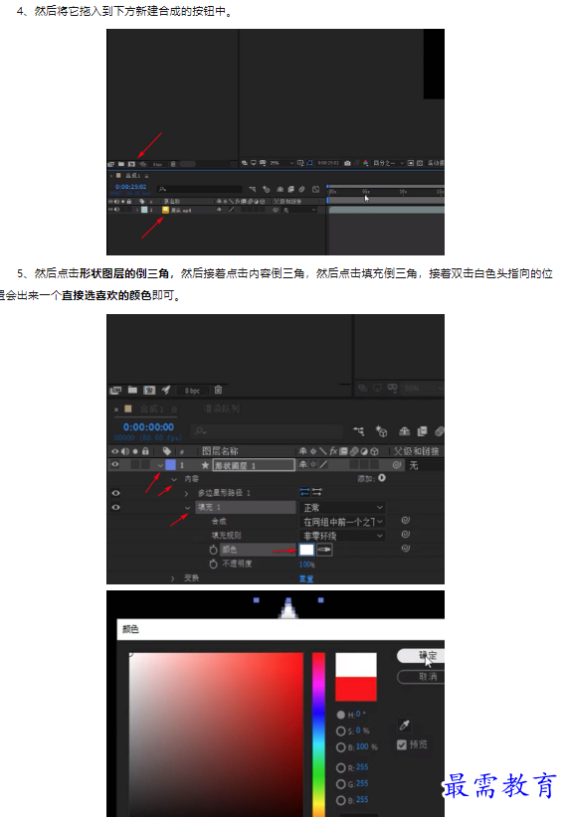
Task: Open the 非零环绕 fill rule dropdown
Action: click(342, 536)
